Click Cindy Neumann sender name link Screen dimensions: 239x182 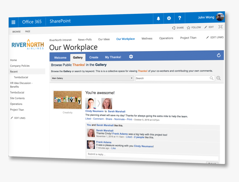[94, 111]
